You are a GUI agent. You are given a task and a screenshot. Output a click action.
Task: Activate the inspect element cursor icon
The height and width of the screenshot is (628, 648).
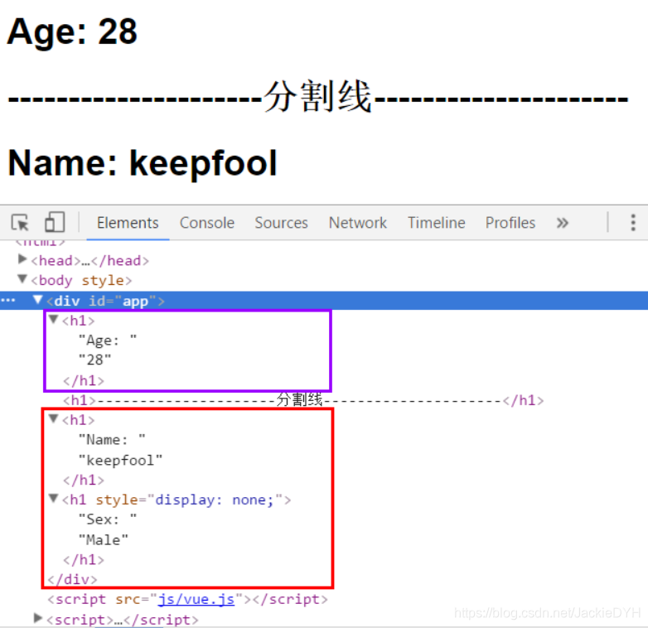point(20,222)
